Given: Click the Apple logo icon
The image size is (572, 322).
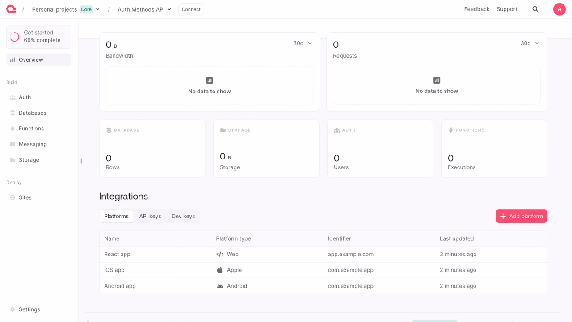Looking at the screenshot, I should pos(220,270).
